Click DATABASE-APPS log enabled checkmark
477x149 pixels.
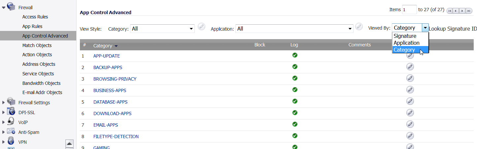295,101
